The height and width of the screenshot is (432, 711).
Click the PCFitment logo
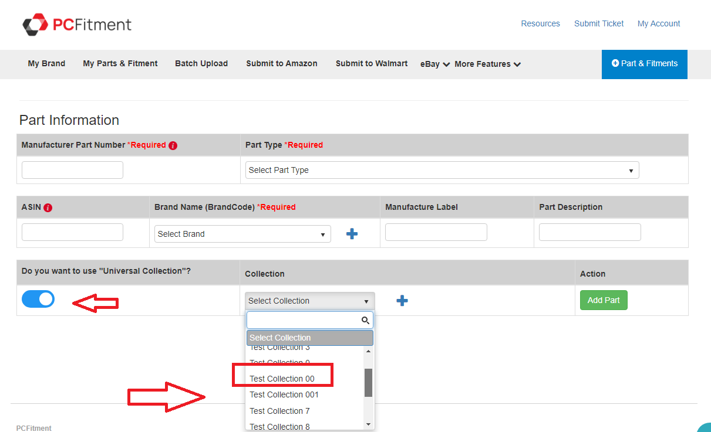[x=77, y=24]
